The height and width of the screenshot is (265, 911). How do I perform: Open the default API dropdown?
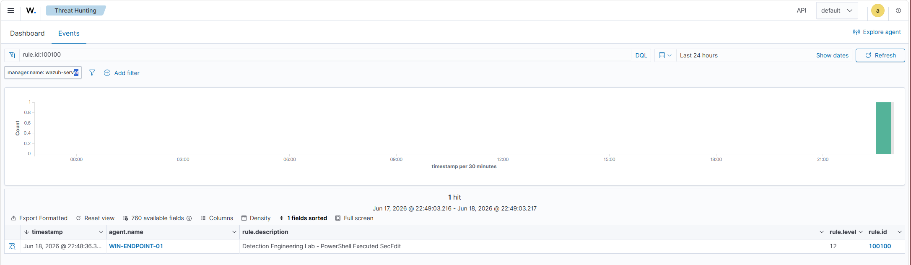pyautogui.click(x=837, y=10)
